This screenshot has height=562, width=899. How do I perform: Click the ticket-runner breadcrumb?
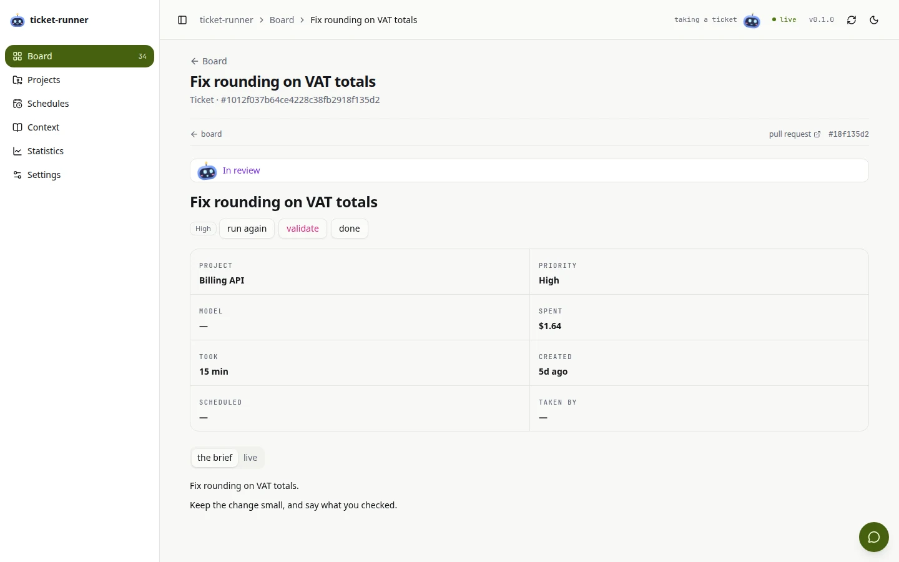tap(226, 20)
